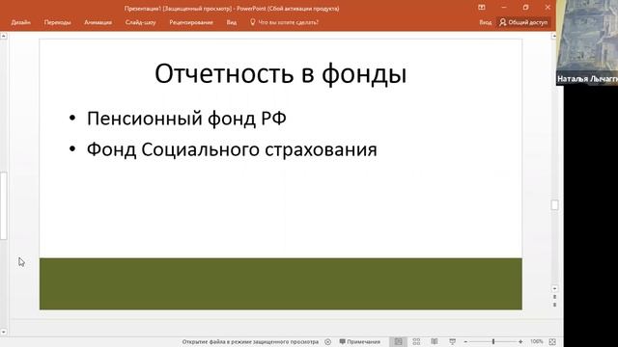This screenshot has height=347, width=618.
Task: Click the status bar protected view stop icon
Action: click(x=328, y=342)
